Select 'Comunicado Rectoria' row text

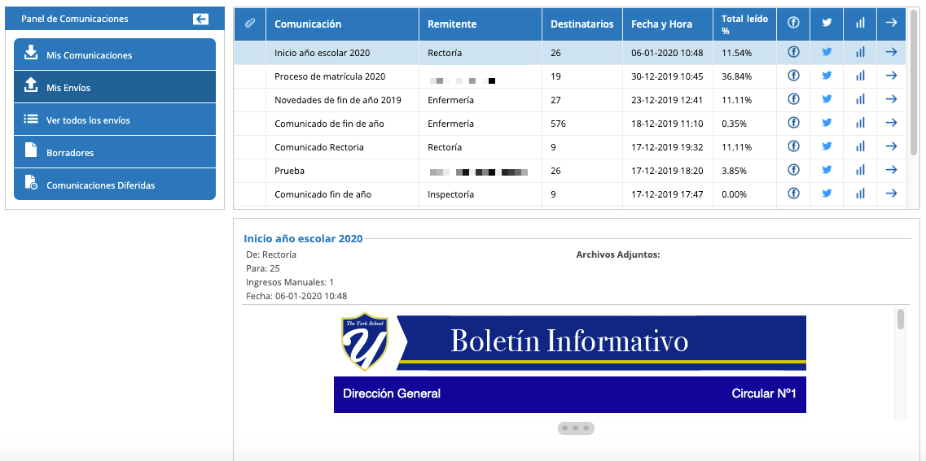coord(319,147)
